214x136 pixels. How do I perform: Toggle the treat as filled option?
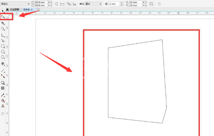coord(151,4)
